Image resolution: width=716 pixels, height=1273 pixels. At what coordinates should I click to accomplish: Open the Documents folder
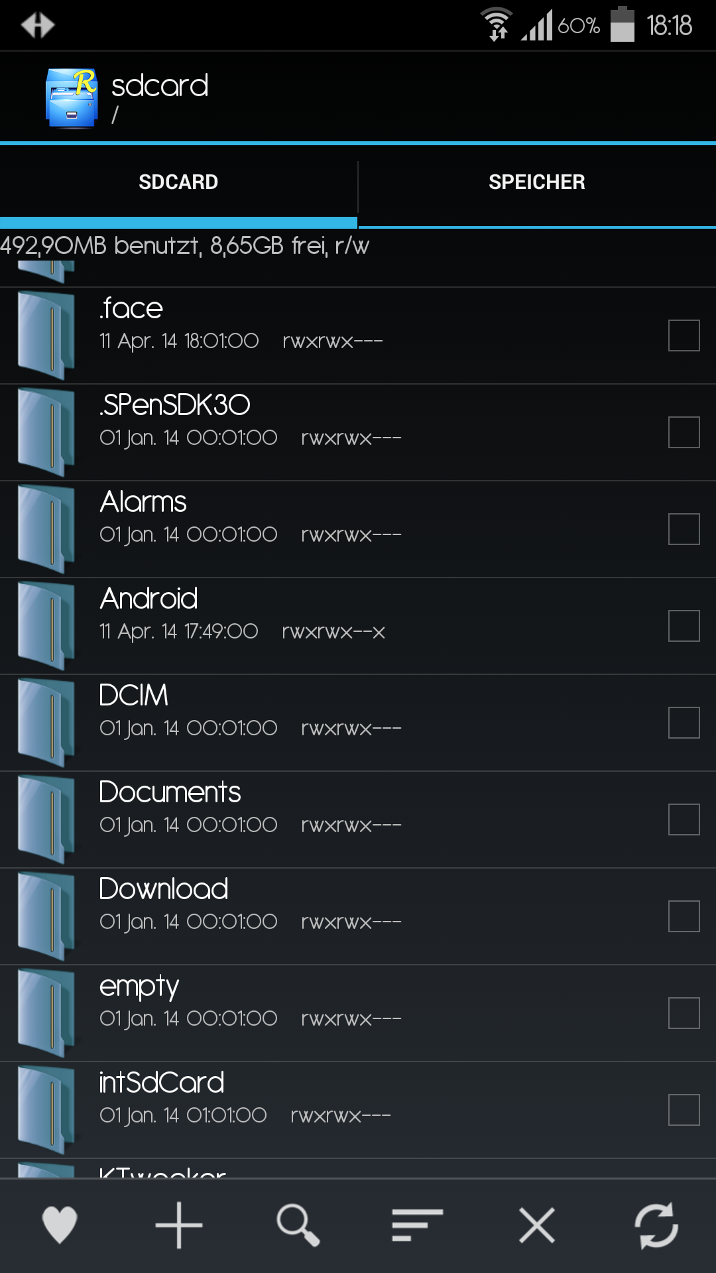coord(358,819)
